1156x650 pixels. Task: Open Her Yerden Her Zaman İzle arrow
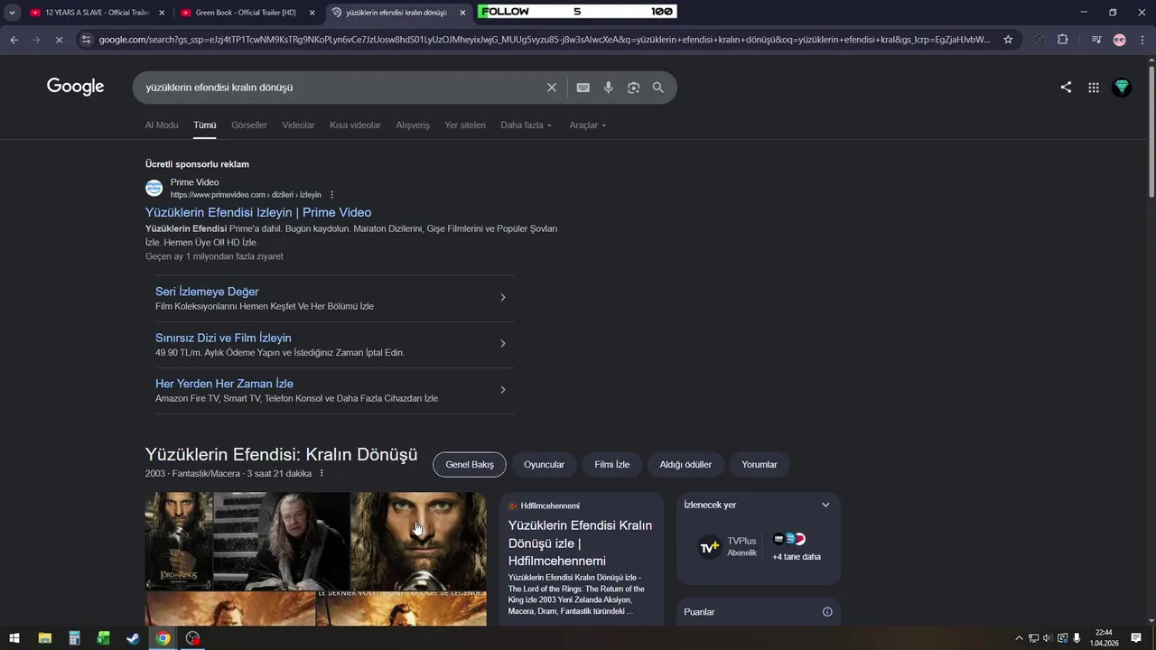pyautogui.click(x=503, y=390)
